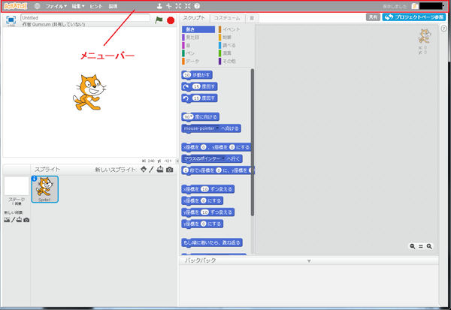This screenshot has width=451, height=310.
Task: Open the ファイル menu
Action: click(x=56, y=6)
